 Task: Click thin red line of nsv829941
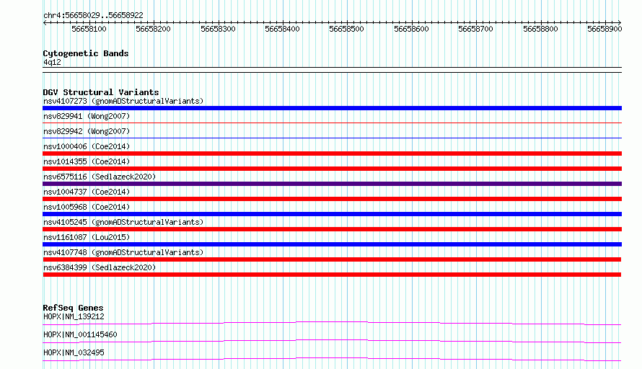coord(332,123)
